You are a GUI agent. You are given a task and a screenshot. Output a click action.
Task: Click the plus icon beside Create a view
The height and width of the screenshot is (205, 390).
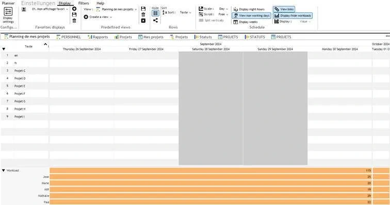(x=86, y=17)
